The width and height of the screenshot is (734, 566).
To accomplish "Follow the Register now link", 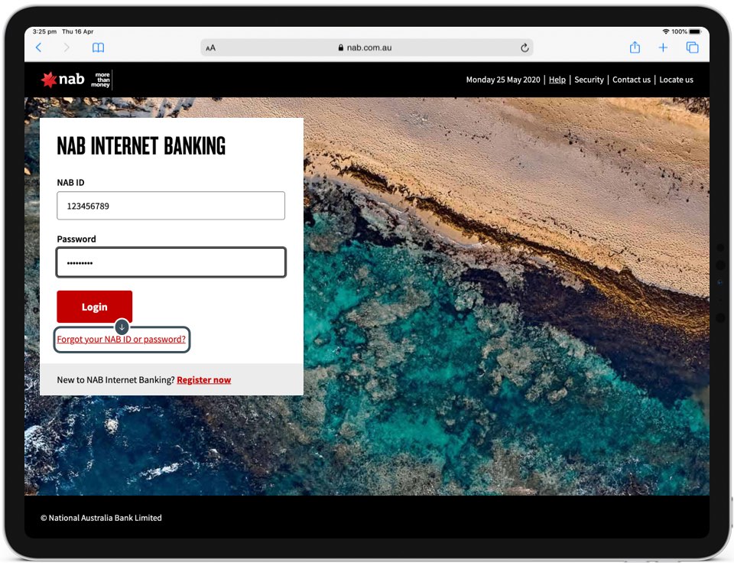I will [x=203, y=379].
